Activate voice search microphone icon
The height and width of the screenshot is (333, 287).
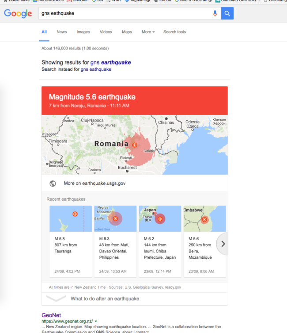[x=215, y=13]
